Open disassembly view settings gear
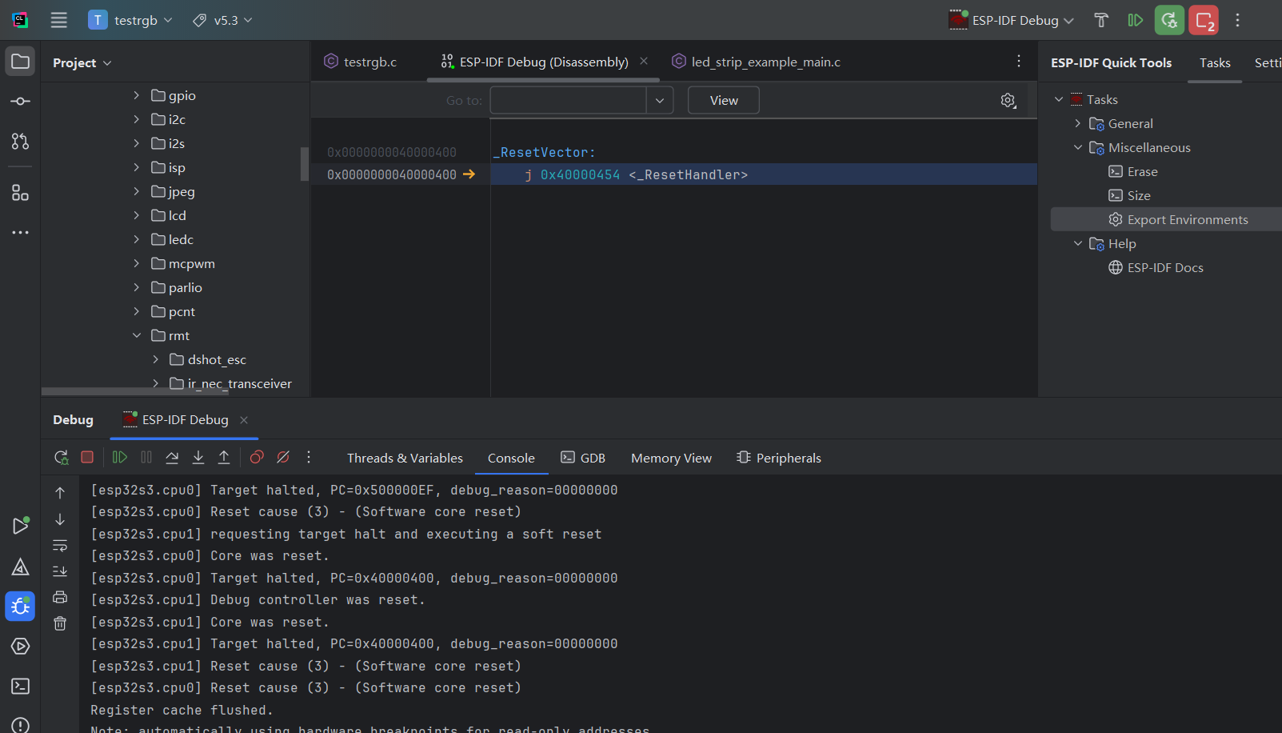 point(1008,100)
